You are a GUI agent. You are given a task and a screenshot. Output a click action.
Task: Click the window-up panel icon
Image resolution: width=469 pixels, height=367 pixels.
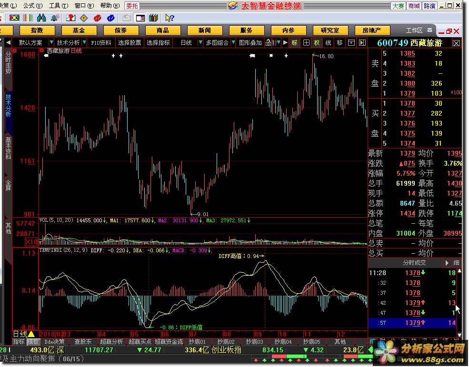point(351,43)
